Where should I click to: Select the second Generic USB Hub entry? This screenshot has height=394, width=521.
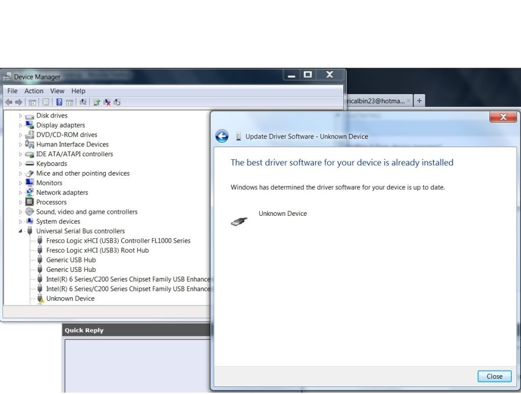[71, 269]
